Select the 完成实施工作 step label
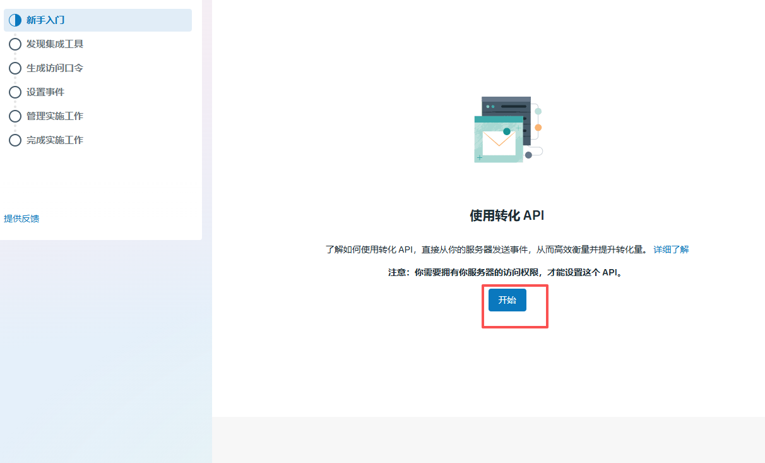The width and height of the screenshot is (765, 463). (x=55, y=140)
